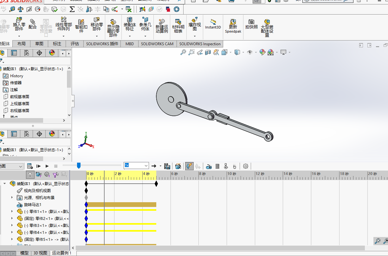The width and height of the screenshot is (388, 256).
Task: Toggle the no-filter funnel in motion manager
Action: (x=30, y=174)
